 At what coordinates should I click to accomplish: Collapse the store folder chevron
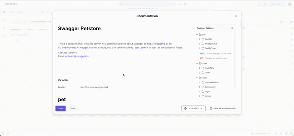[197, 63]
